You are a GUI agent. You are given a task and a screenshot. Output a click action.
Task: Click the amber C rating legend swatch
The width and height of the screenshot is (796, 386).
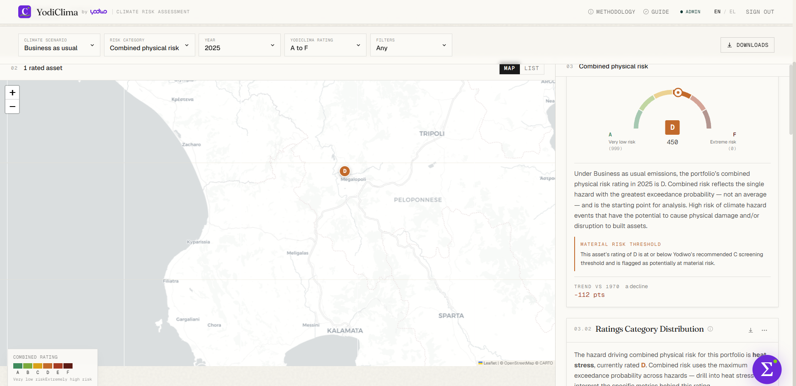pyautogui.click(x=38, y=366)
